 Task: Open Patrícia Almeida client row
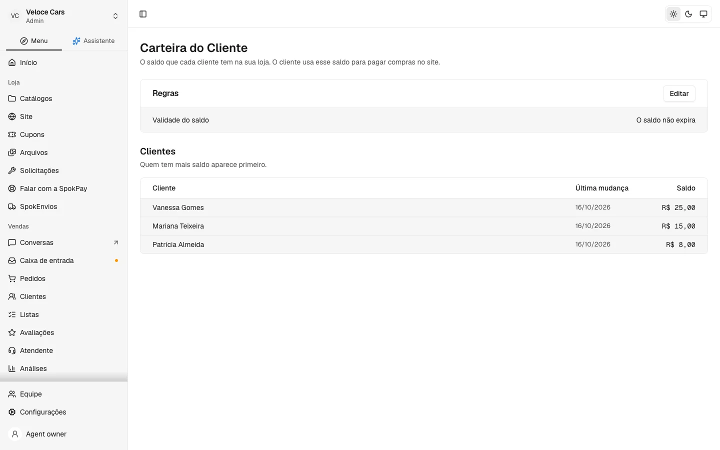[424, 244]
